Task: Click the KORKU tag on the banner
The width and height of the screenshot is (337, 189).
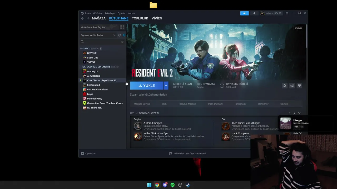Action: pos(298,28)
